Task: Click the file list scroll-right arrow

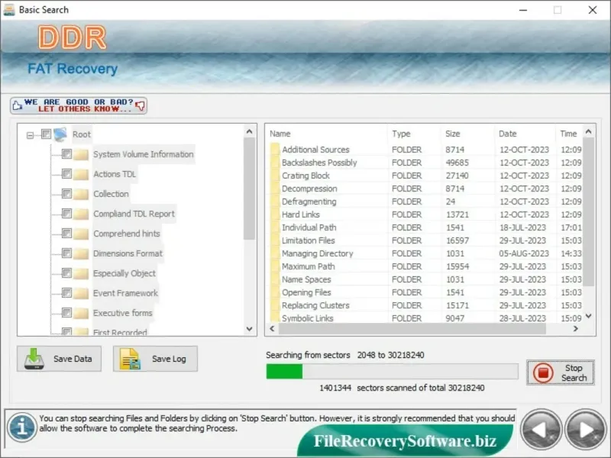Action: pyautogui.click(x=576, y=329)
